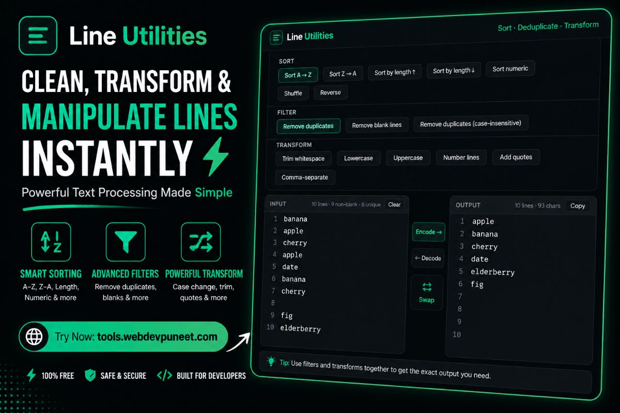Click input line 9 'fig'

tap(287, 315)
